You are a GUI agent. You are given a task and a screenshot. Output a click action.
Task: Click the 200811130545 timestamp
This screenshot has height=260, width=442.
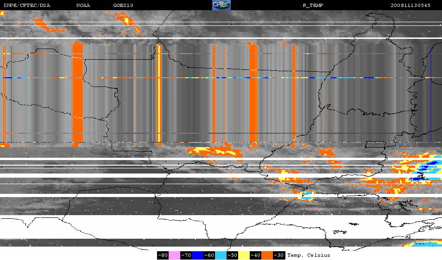[x=410, y=6]
